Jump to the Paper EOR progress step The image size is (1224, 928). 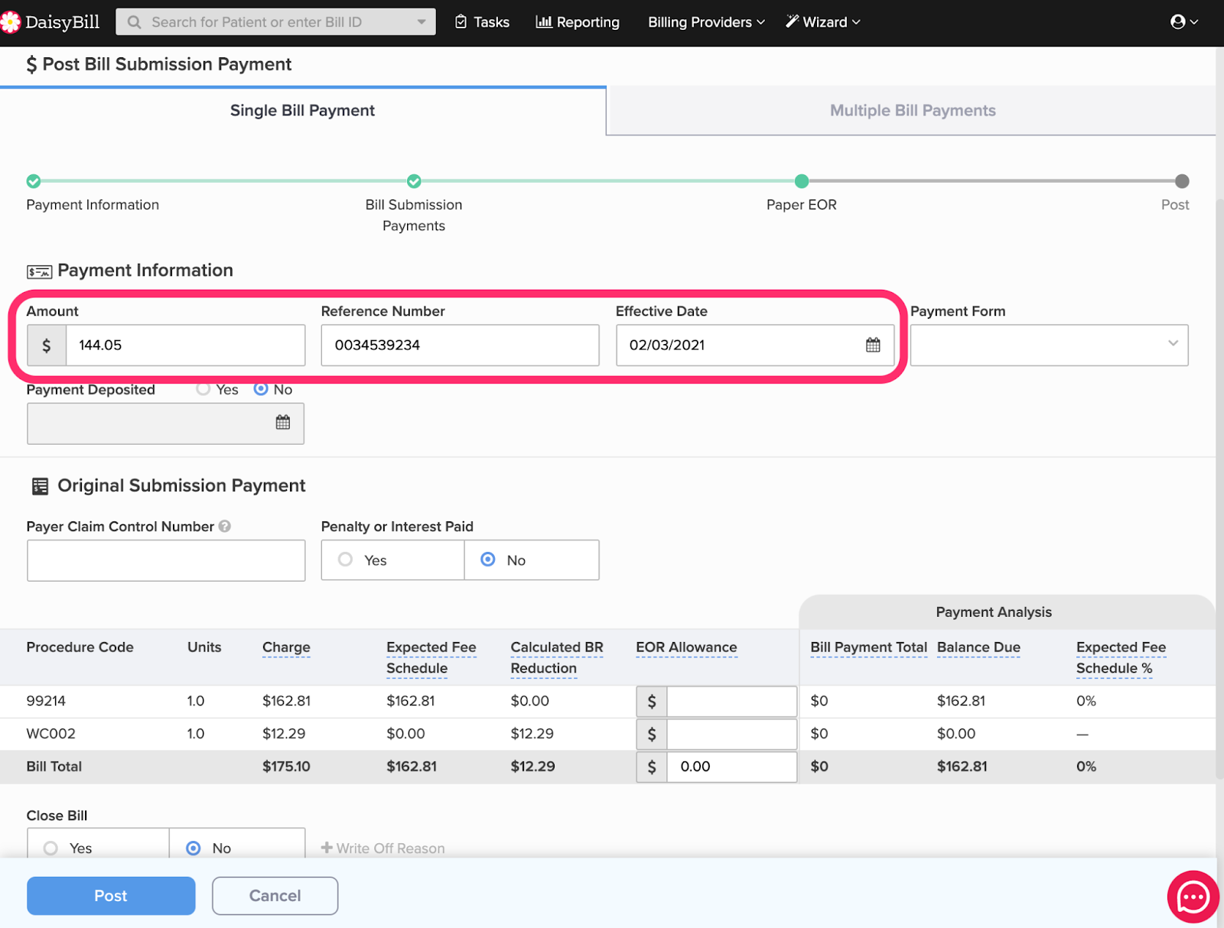(x=801, y=181)
